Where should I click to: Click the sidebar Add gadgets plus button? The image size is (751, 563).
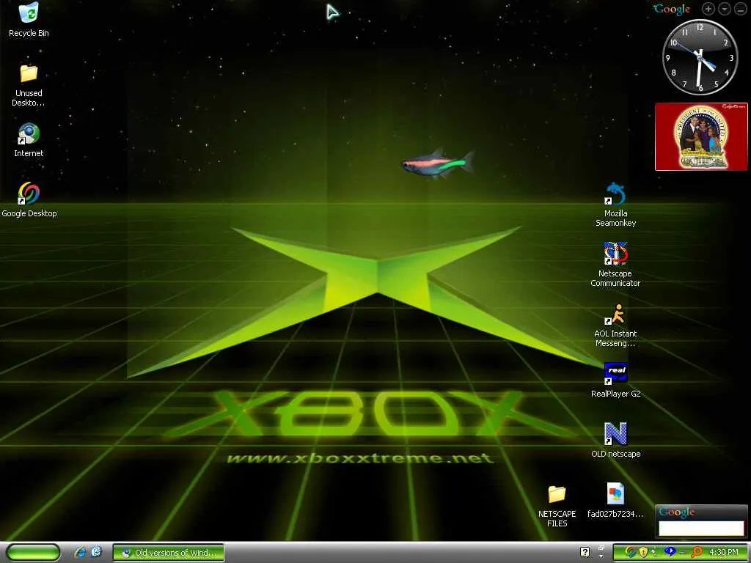[x=708, y=9]
